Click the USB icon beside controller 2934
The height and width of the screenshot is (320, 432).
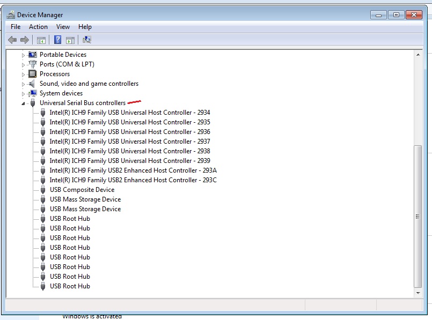point(43,113)
